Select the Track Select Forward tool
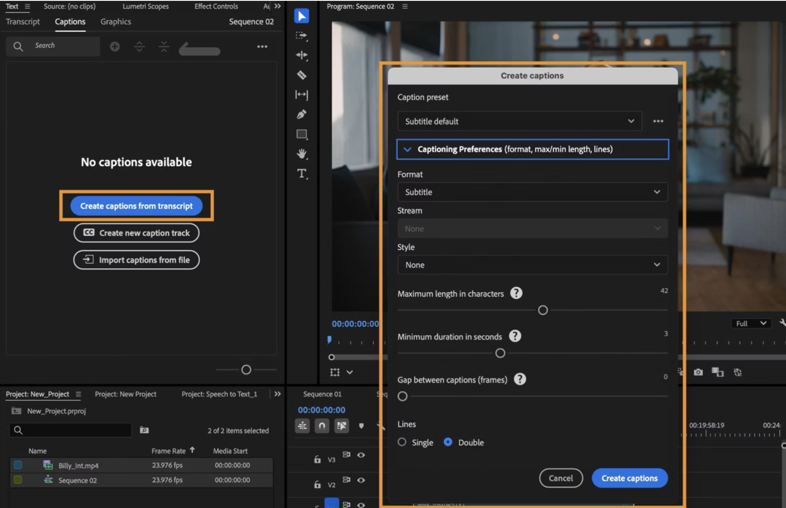The height and width of the screenshot is (508, 786). (301, 36)
